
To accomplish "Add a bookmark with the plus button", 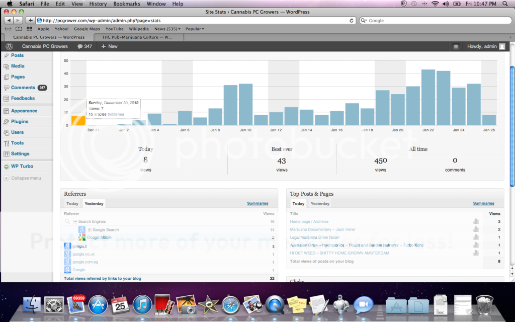I will (30, 20).
